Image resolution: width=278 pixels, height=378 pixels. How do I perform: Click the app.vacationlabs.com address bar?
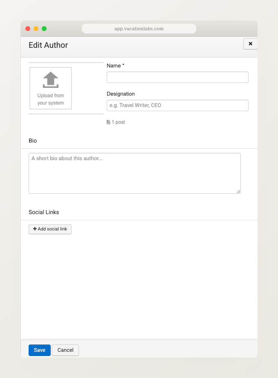coord(139,29)
